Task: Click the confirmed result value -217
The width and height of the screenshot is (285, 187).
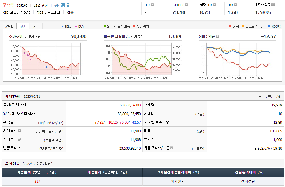Action: coord(37,181)
